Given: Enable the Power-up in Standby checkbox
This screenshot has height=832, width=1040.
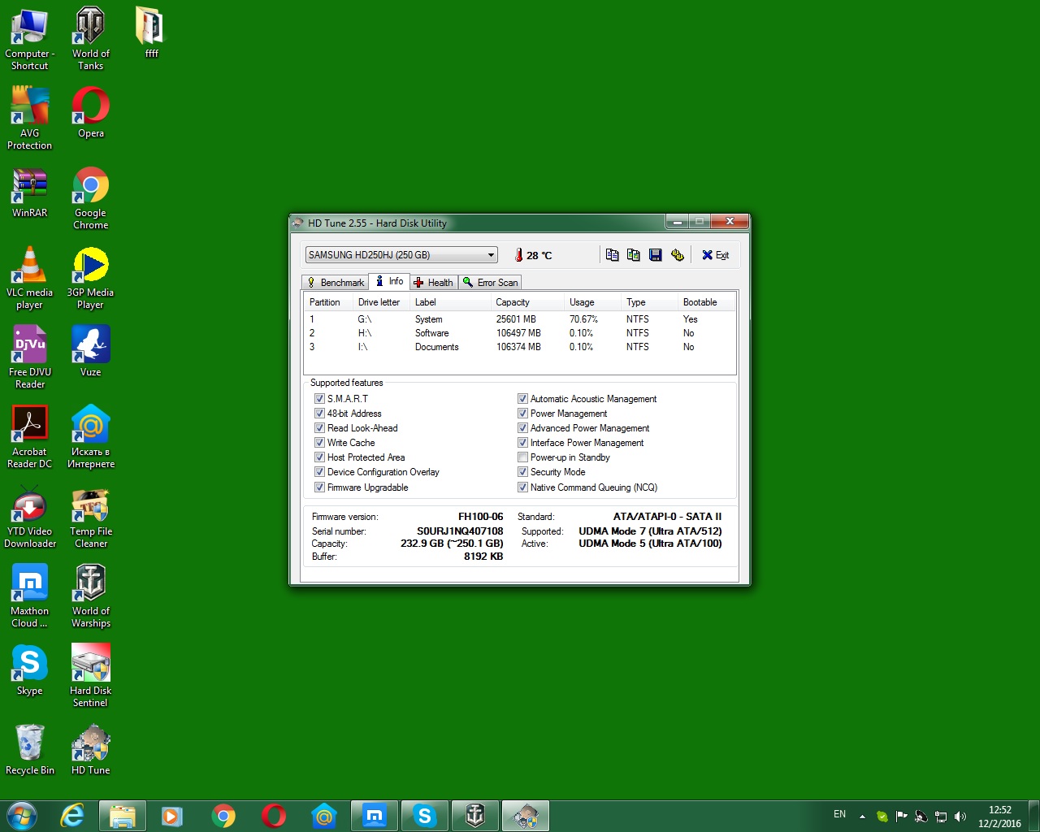Looking at the screenshot, I should click(x=522, y=457).
